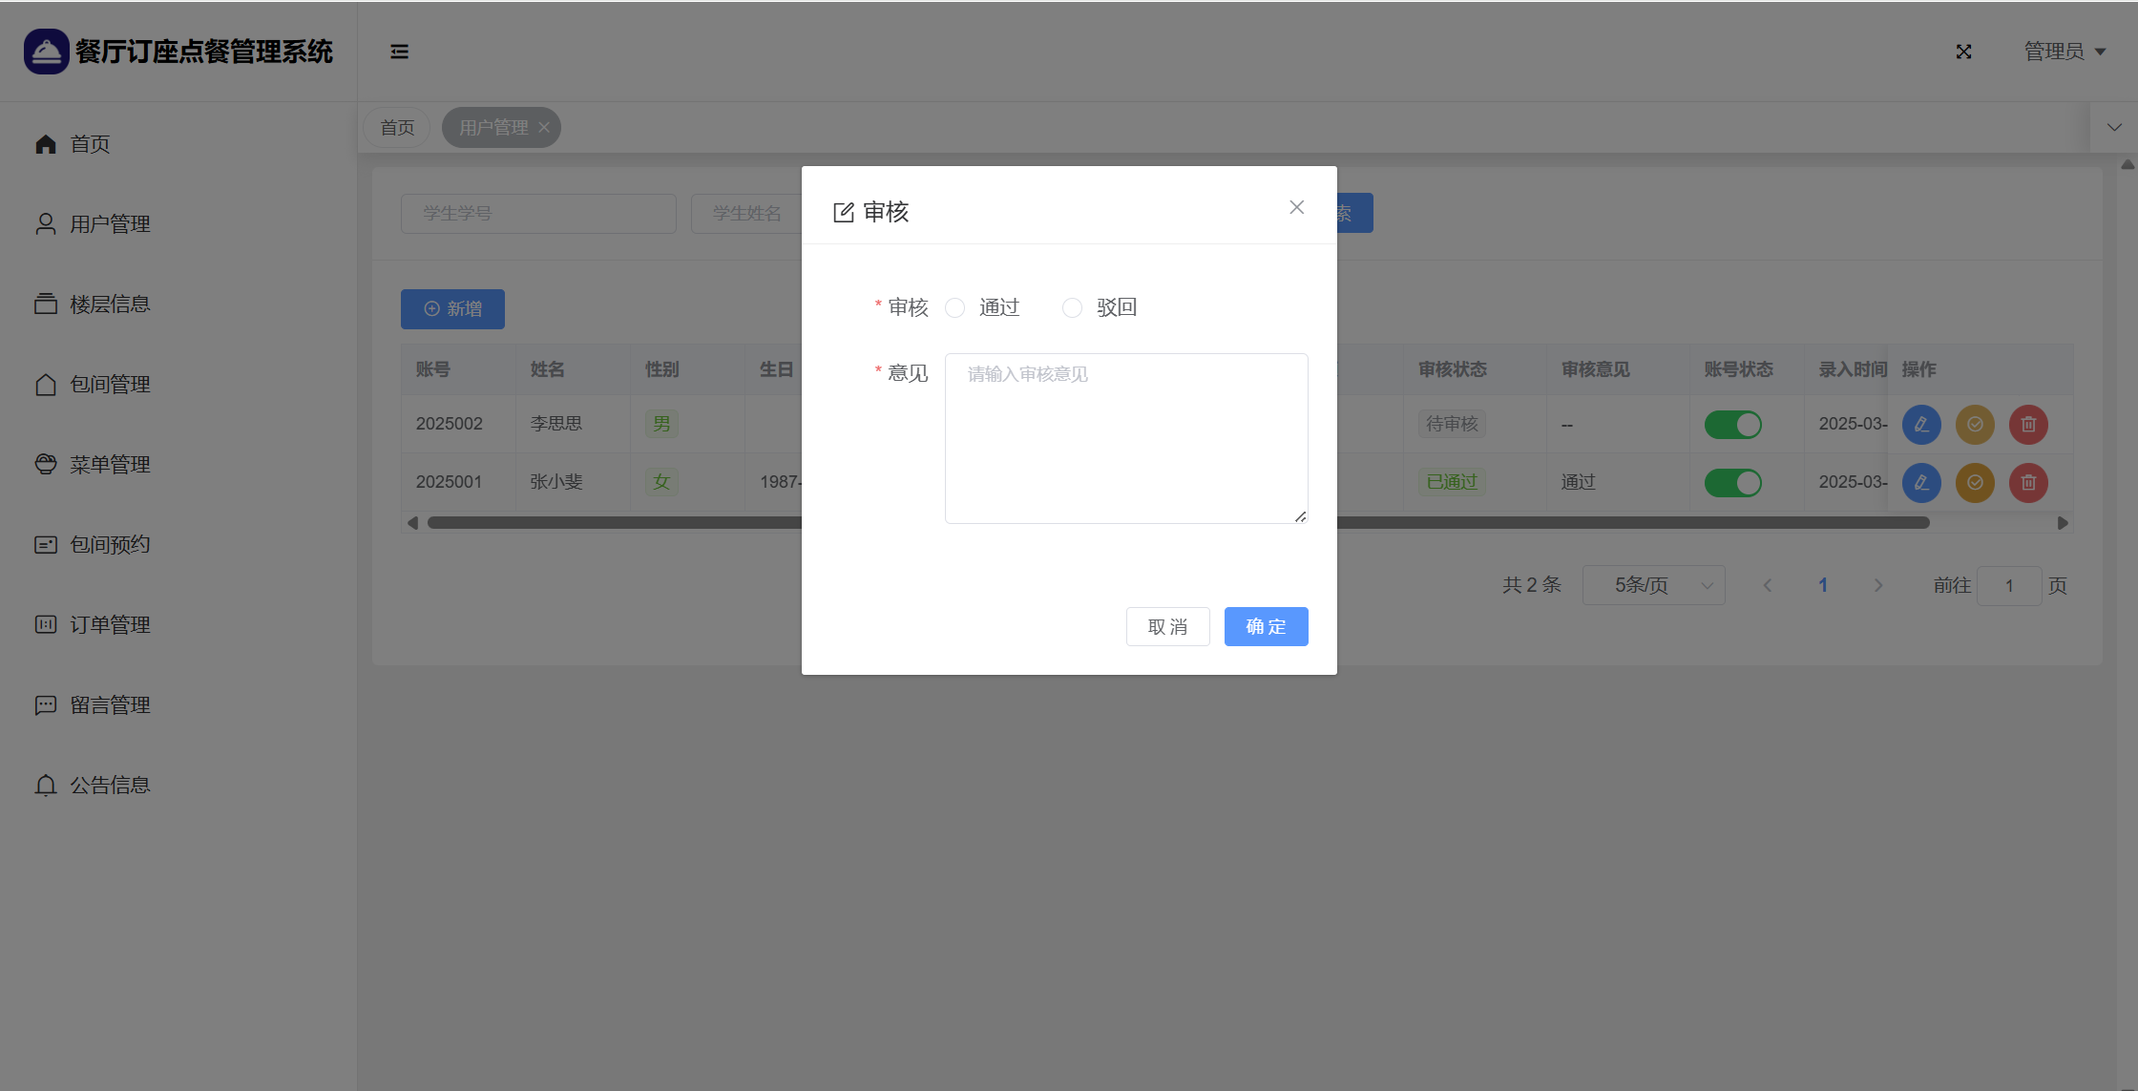Close the 用户管理 tab via its X
The height and width of the screenshot is (1091, 2138).
coord(544,128)
